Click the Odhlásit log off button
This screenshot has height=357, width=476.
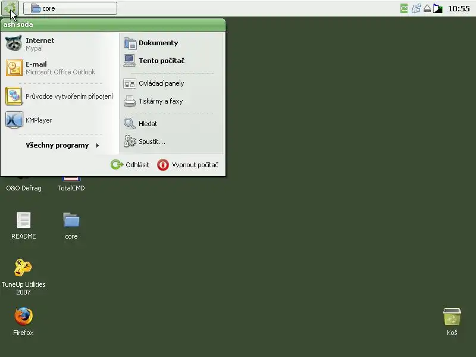[x=130, y=165]
